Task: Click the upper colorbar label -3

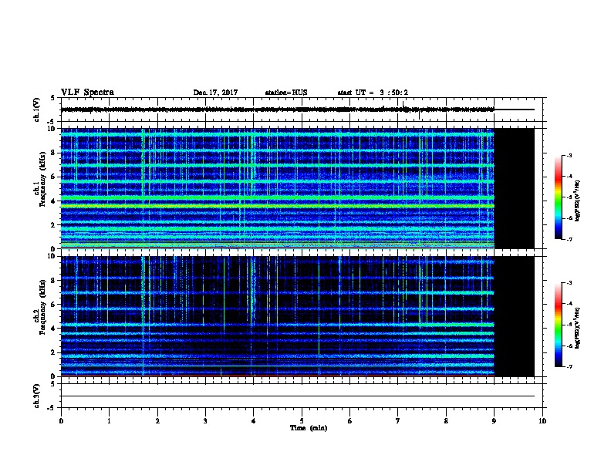Action: click(x=569, y=155)
